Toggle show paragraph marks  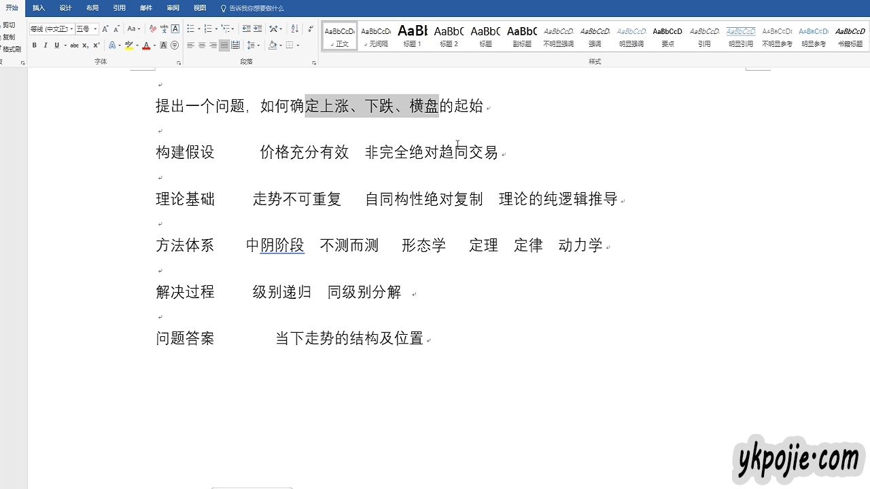[x=311, y=29]
